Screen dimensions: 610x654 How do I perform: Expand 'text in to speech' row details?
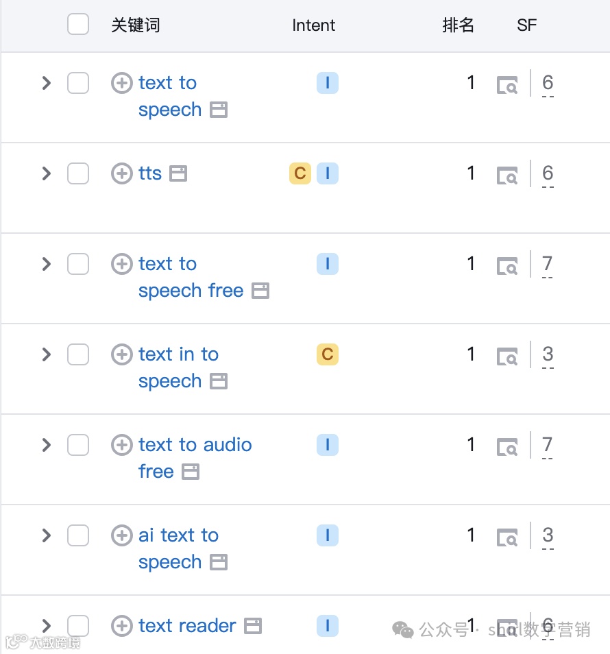click(47, 354)
